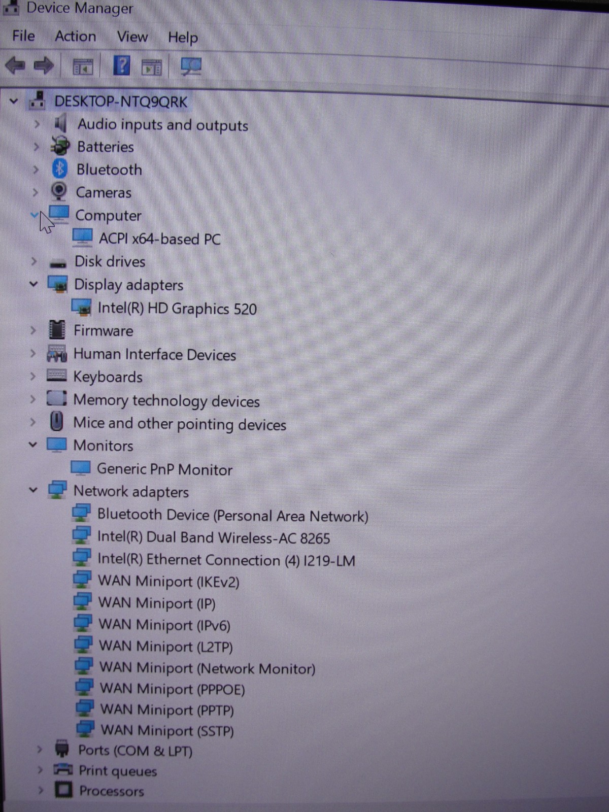Select the Mice and other pointing devices label
Image resolution: width=609 pixels, height=812 pixels.
coord(180,424)
